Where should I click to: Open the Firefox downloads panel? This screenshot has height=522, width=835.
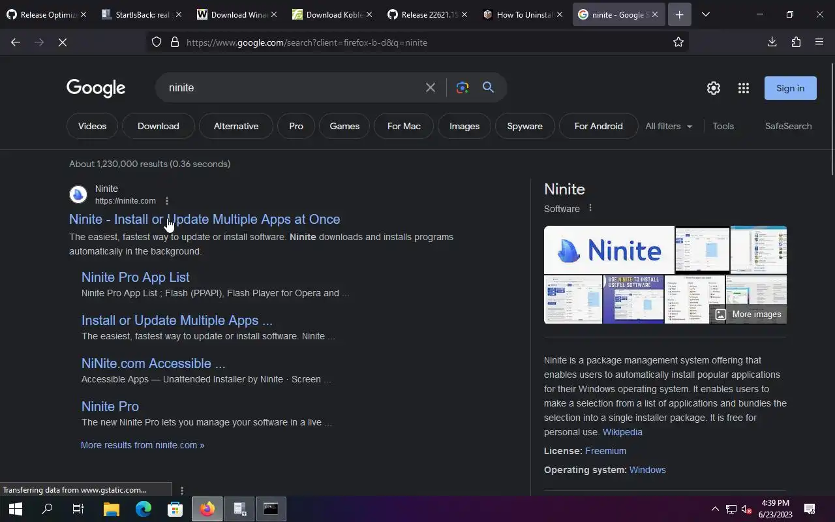[x=772, y=42]
